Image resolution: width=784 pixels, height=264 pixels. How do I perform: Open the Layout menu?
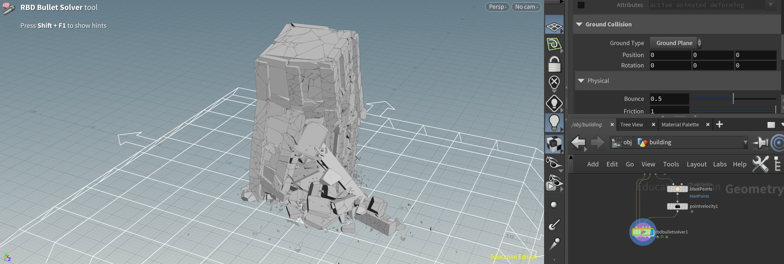click(697, 164)
